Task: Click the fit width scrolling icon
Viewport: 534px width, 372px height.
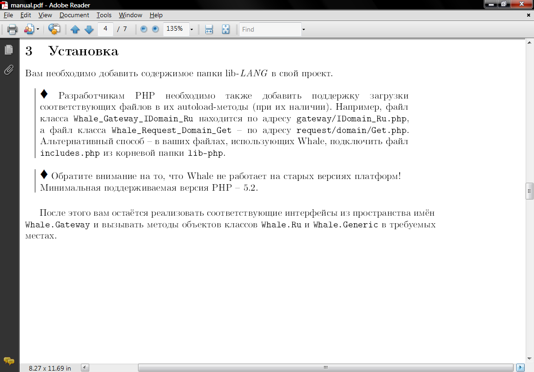Action: point(209,29)
